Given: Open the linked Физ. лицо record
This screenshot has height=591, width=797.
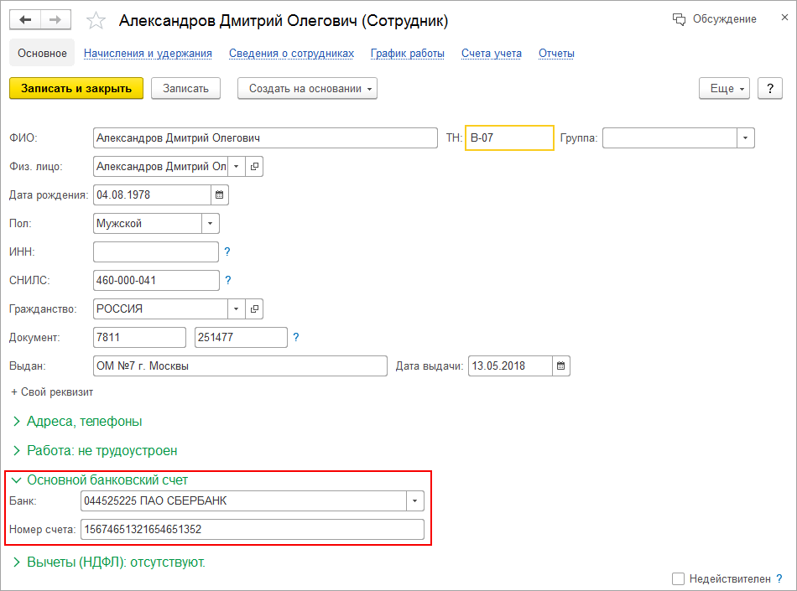Looking at the screenshot, I should 254,167.
